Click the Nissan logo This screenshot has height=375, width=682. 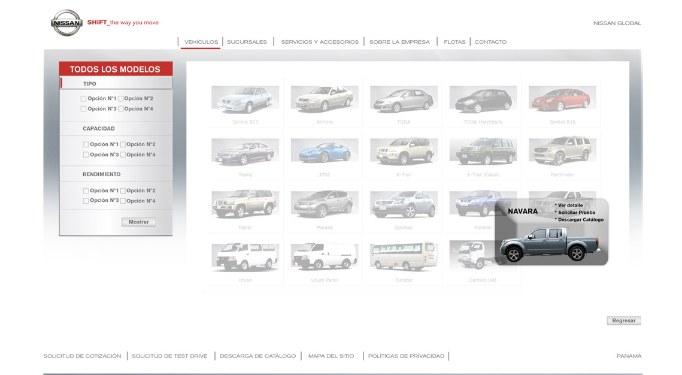[x=66, y=23]
